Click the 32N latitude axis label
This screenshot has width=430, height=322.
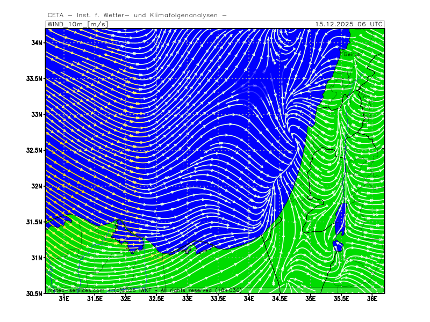tap(37, 186)
